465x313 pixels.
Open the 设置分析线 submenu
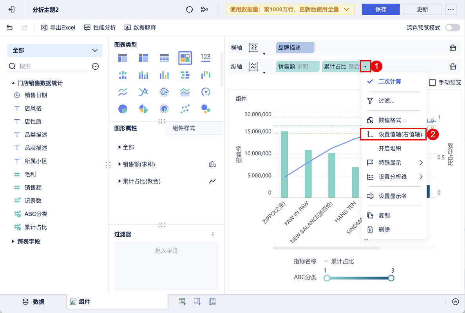[394, 177]
